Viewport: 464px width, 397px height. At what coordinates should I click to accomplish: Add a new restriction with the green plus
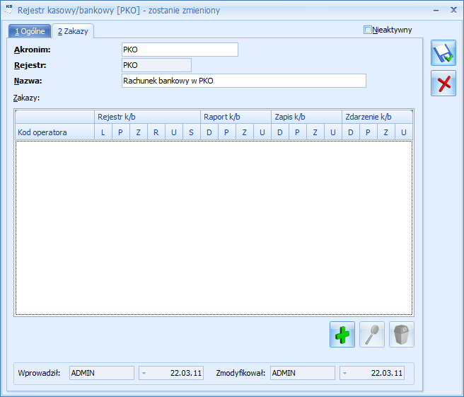point(342,334)
